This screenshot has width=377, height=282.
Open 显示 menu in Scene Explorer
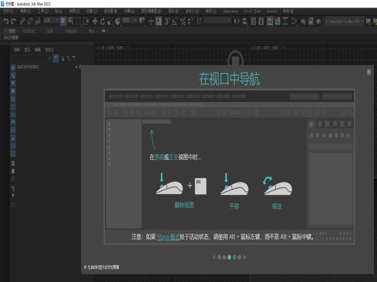coord(27,50)
